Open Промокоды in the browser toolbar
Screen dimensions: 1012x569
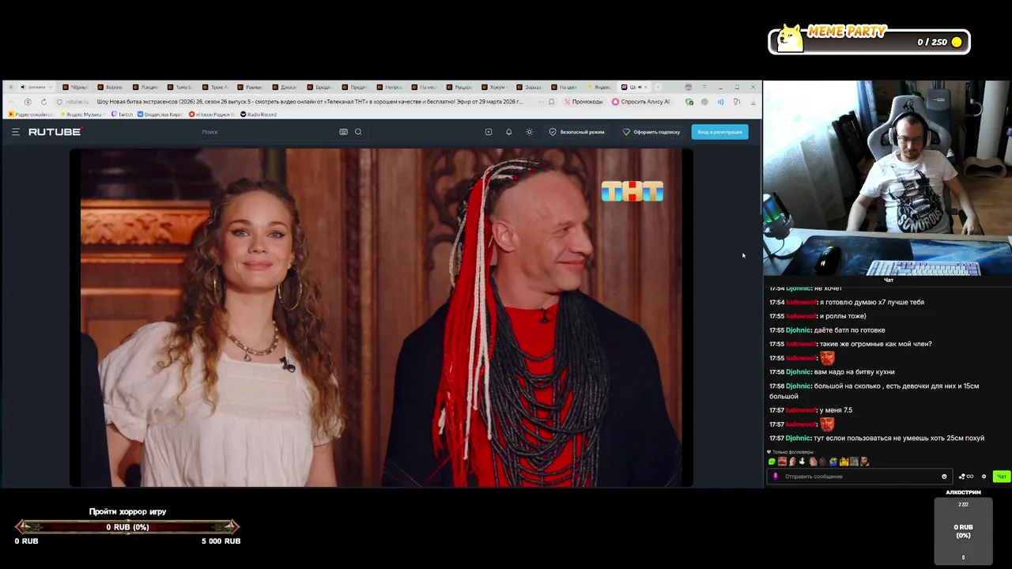point(583,102)
